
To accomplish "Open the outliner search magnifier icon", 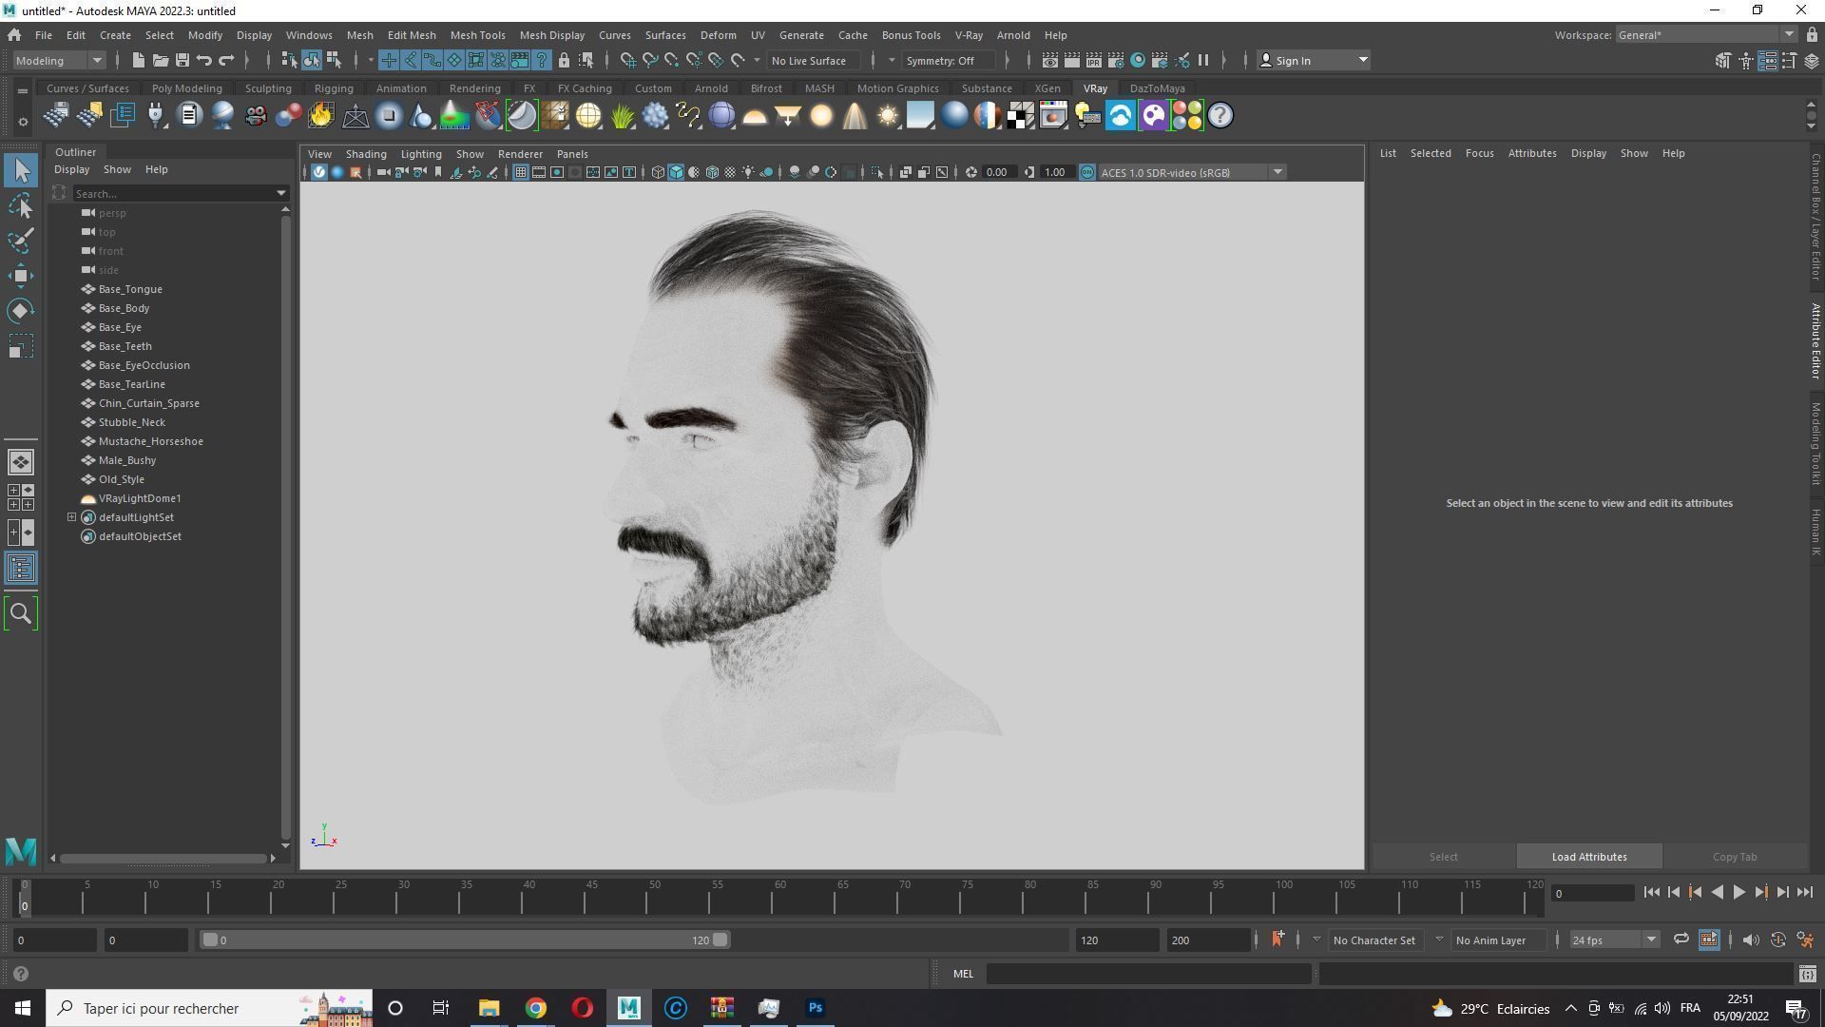I will [x=21, y=613].
